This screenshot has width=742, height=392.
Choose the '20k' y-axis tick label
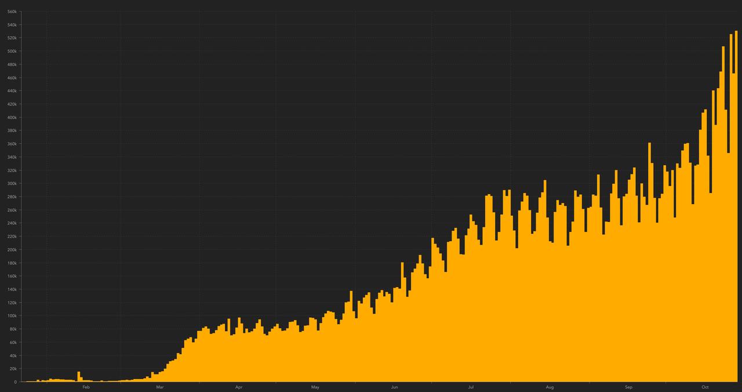(13, 369)
